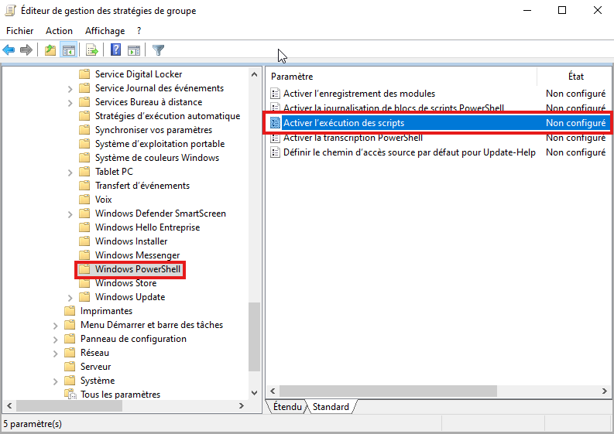Click the Voix folder icon
Screen dimensions: 614x434
point(84,200)
